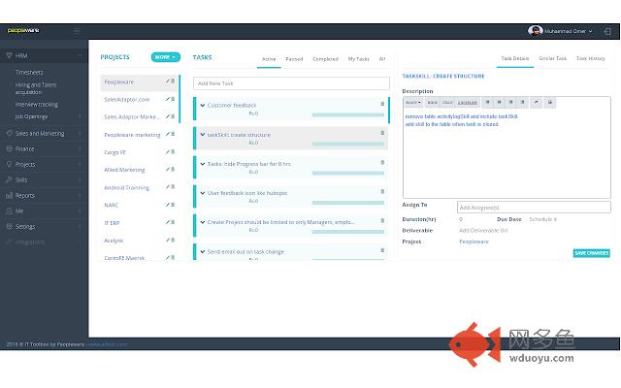
Task: Expand the Customer feedback task chevron
Action: click(202, 105)
